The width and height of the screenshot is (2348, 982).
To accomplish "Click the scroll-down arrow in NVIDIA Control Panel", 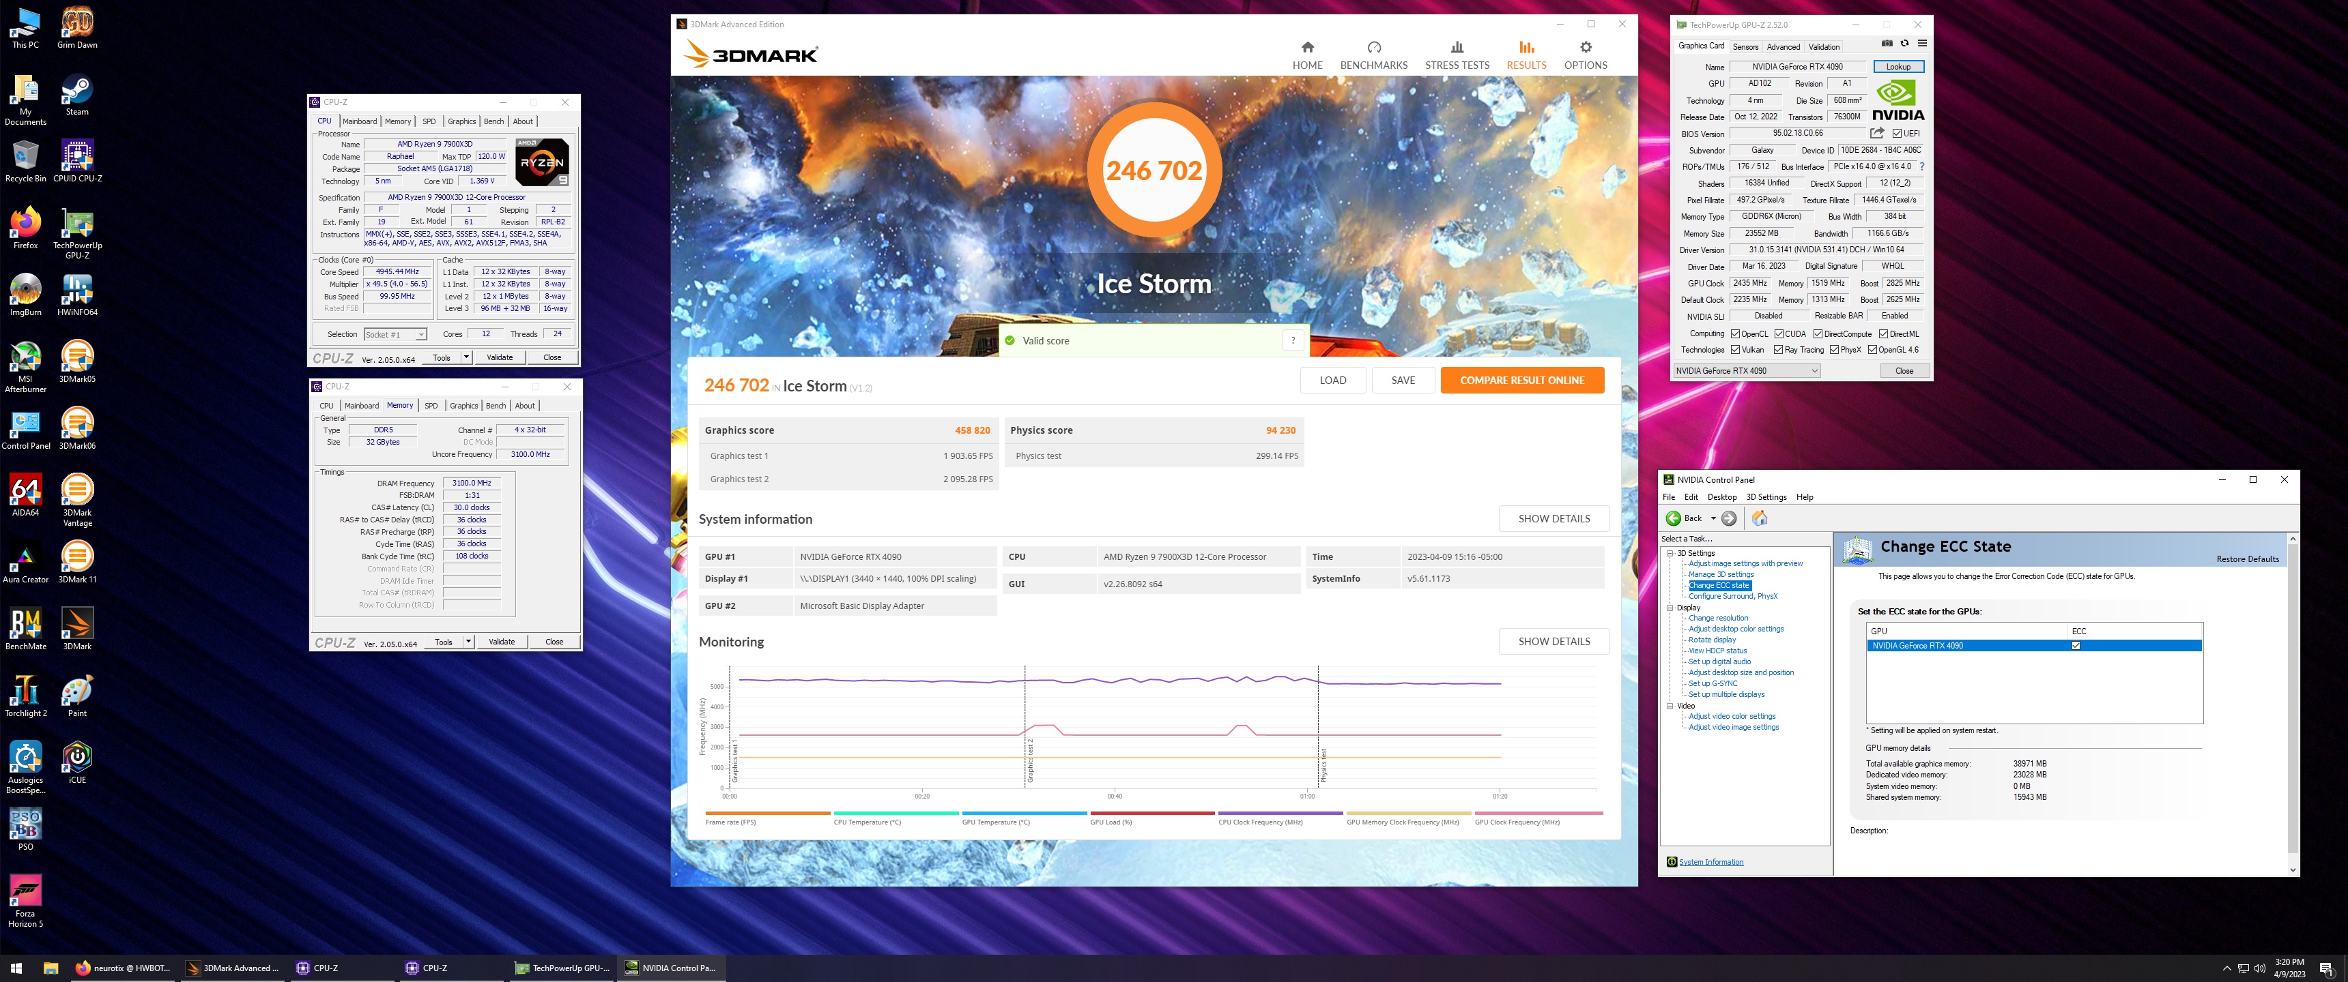I will point(2293,870).
